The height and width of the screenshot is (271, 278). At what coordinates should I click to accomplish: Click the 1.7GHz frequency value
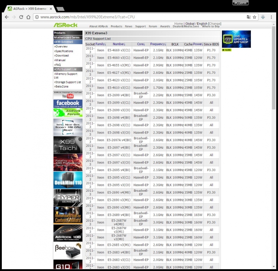click(x=158, y=88)
